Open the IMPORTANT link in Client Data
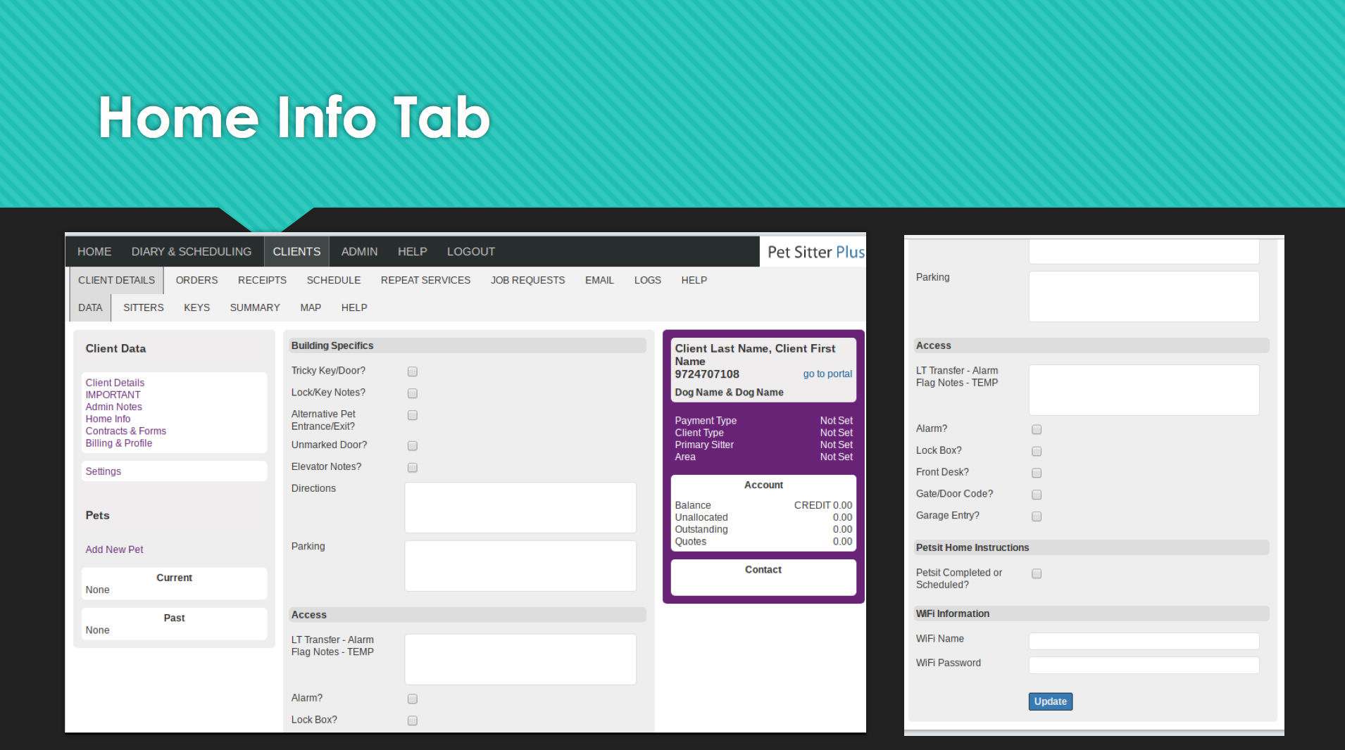This screenshot has width=1345, height=750. point(113,395)
